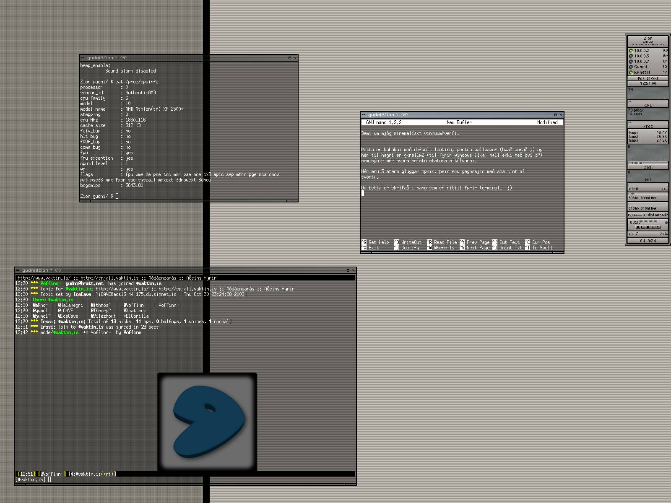Open window menu of the nano terminal
671x503 pixels.
tap(364, 115)
